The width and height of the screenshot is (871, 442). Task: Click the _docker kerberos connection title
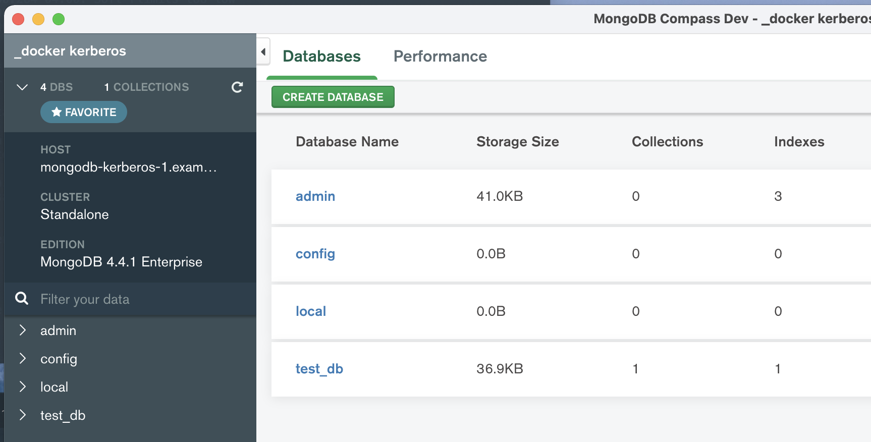(x=70, y=51)
